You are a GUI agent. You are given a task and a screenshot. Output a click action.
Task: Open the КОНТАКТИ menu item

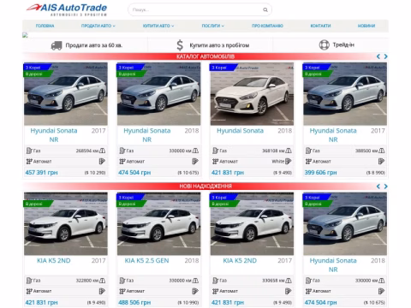320,26
